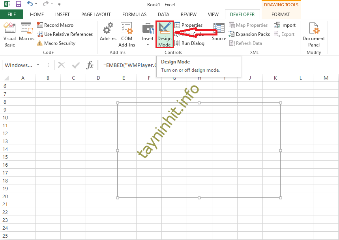Click the control Properties button

189,25
